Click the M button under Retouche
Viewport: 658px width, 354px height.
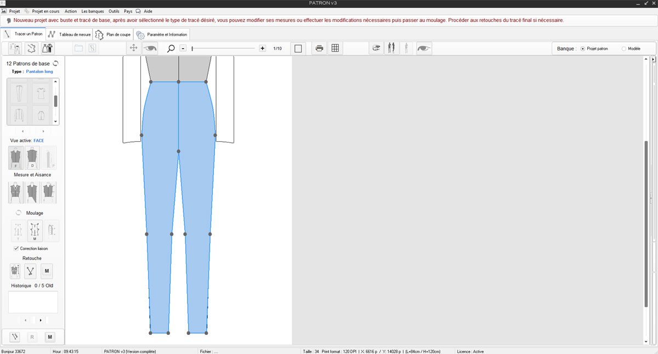pyautogui.click(x=47, y=270)
